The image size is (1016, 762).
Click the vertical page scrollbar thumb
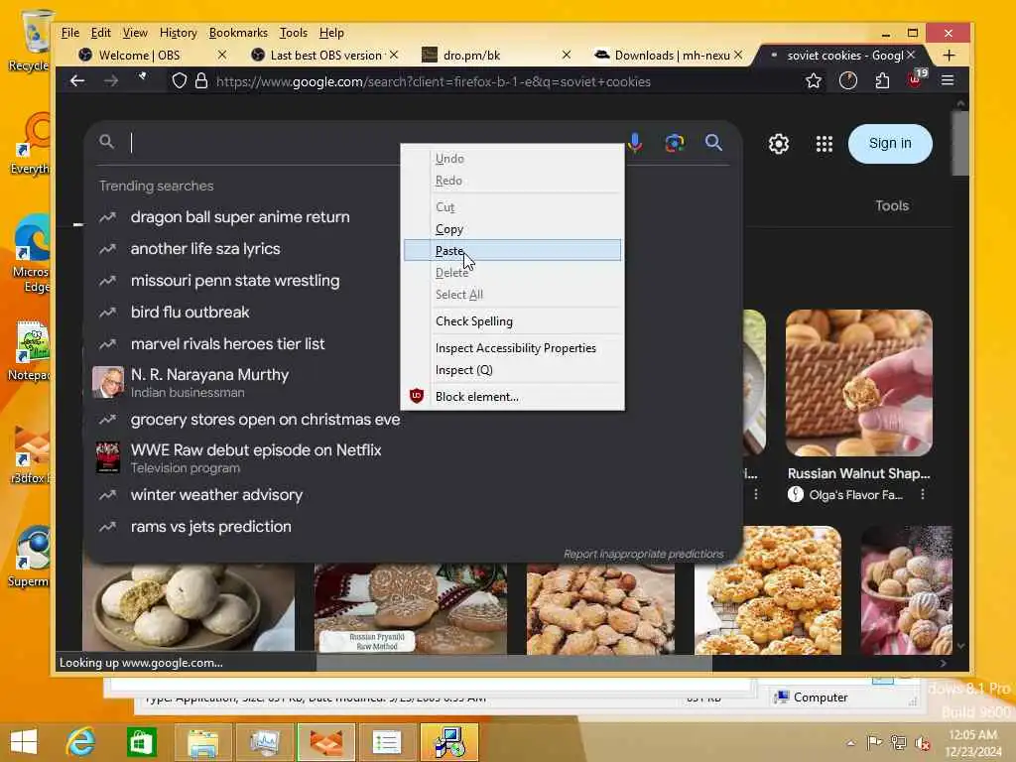click(960, 143)
